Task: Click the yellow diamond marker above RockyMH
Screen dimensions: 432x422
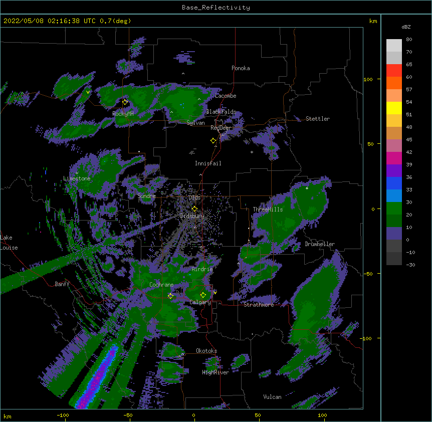Action: click(x=125, y=102)
